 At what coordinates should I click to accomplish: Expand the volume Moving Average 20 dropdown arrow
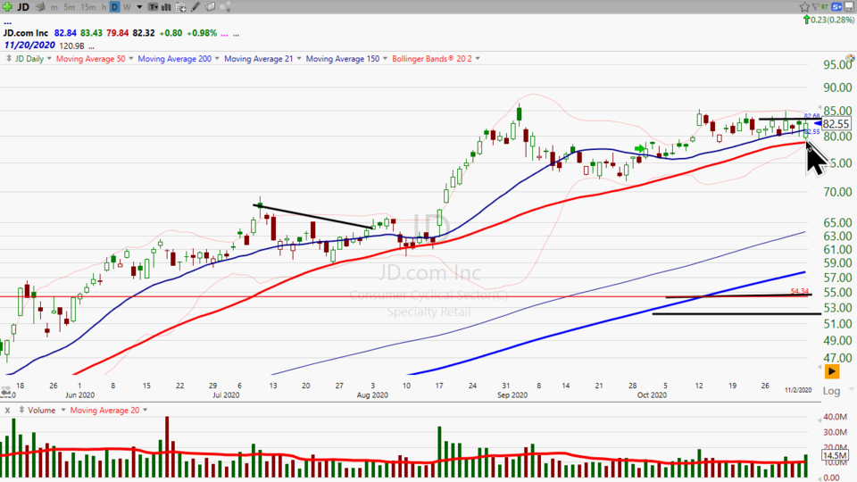coord(146,410)
